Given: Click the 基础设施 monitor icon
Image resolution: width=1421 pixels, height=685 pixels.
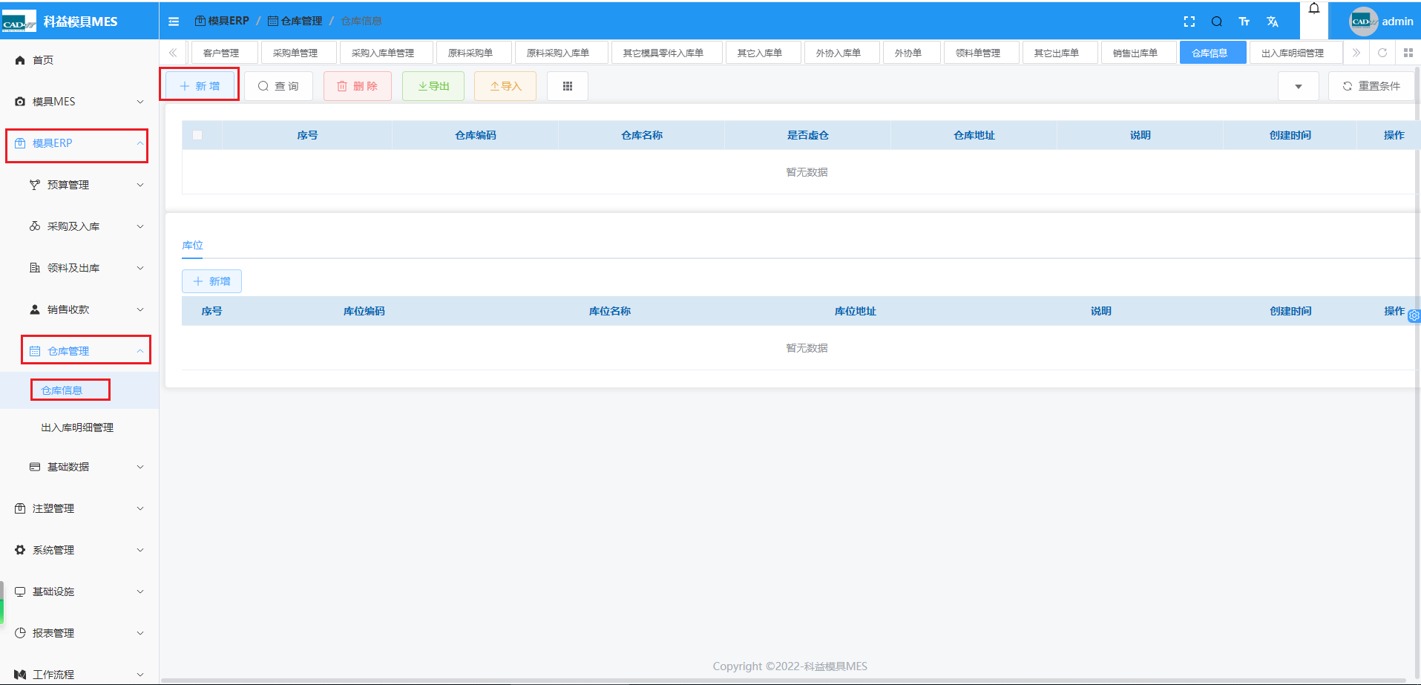Looking at the screenshot, I should [x=20, y=591].
